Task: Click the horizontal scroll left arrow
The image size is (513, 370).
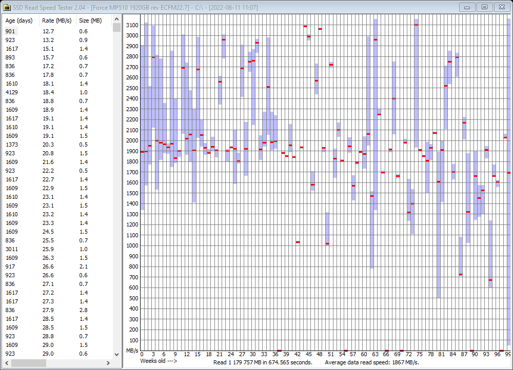Action: (7, 363)
